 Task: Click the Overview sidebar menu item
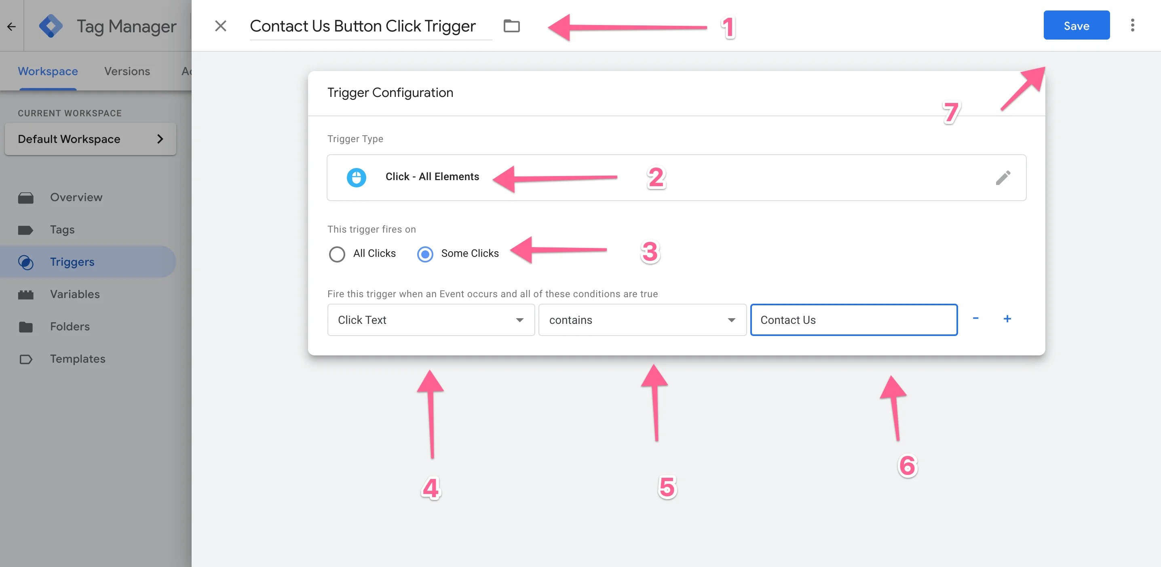[76, 197]
